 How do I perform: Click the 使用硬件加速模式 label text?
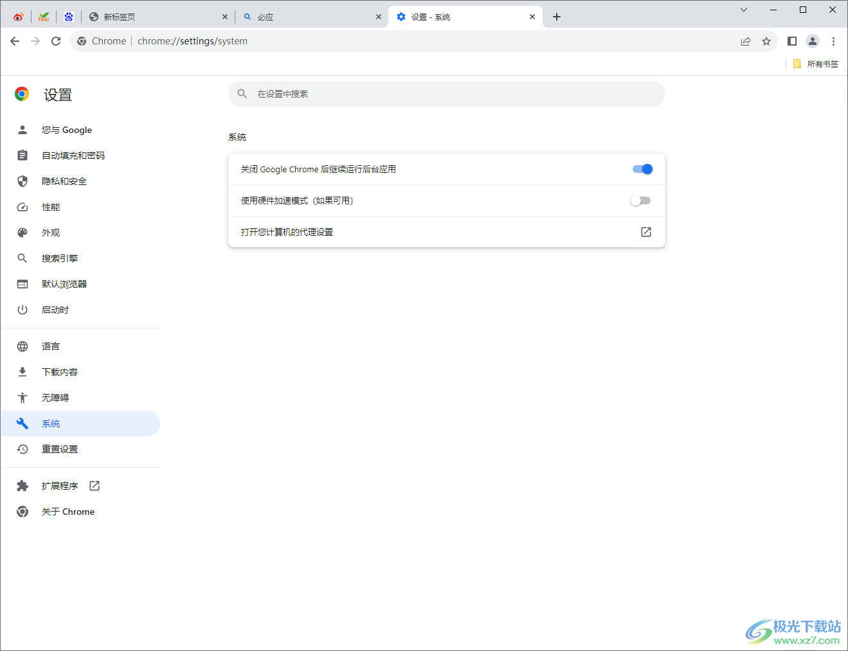click(x=297, y=201)
